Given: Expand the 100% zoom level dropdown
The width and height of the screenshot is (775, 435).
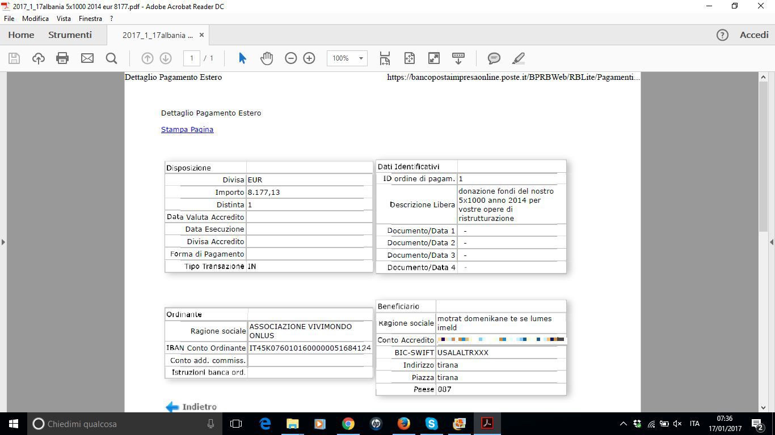Looking at the screenshot, I should [x=360, y=58].
